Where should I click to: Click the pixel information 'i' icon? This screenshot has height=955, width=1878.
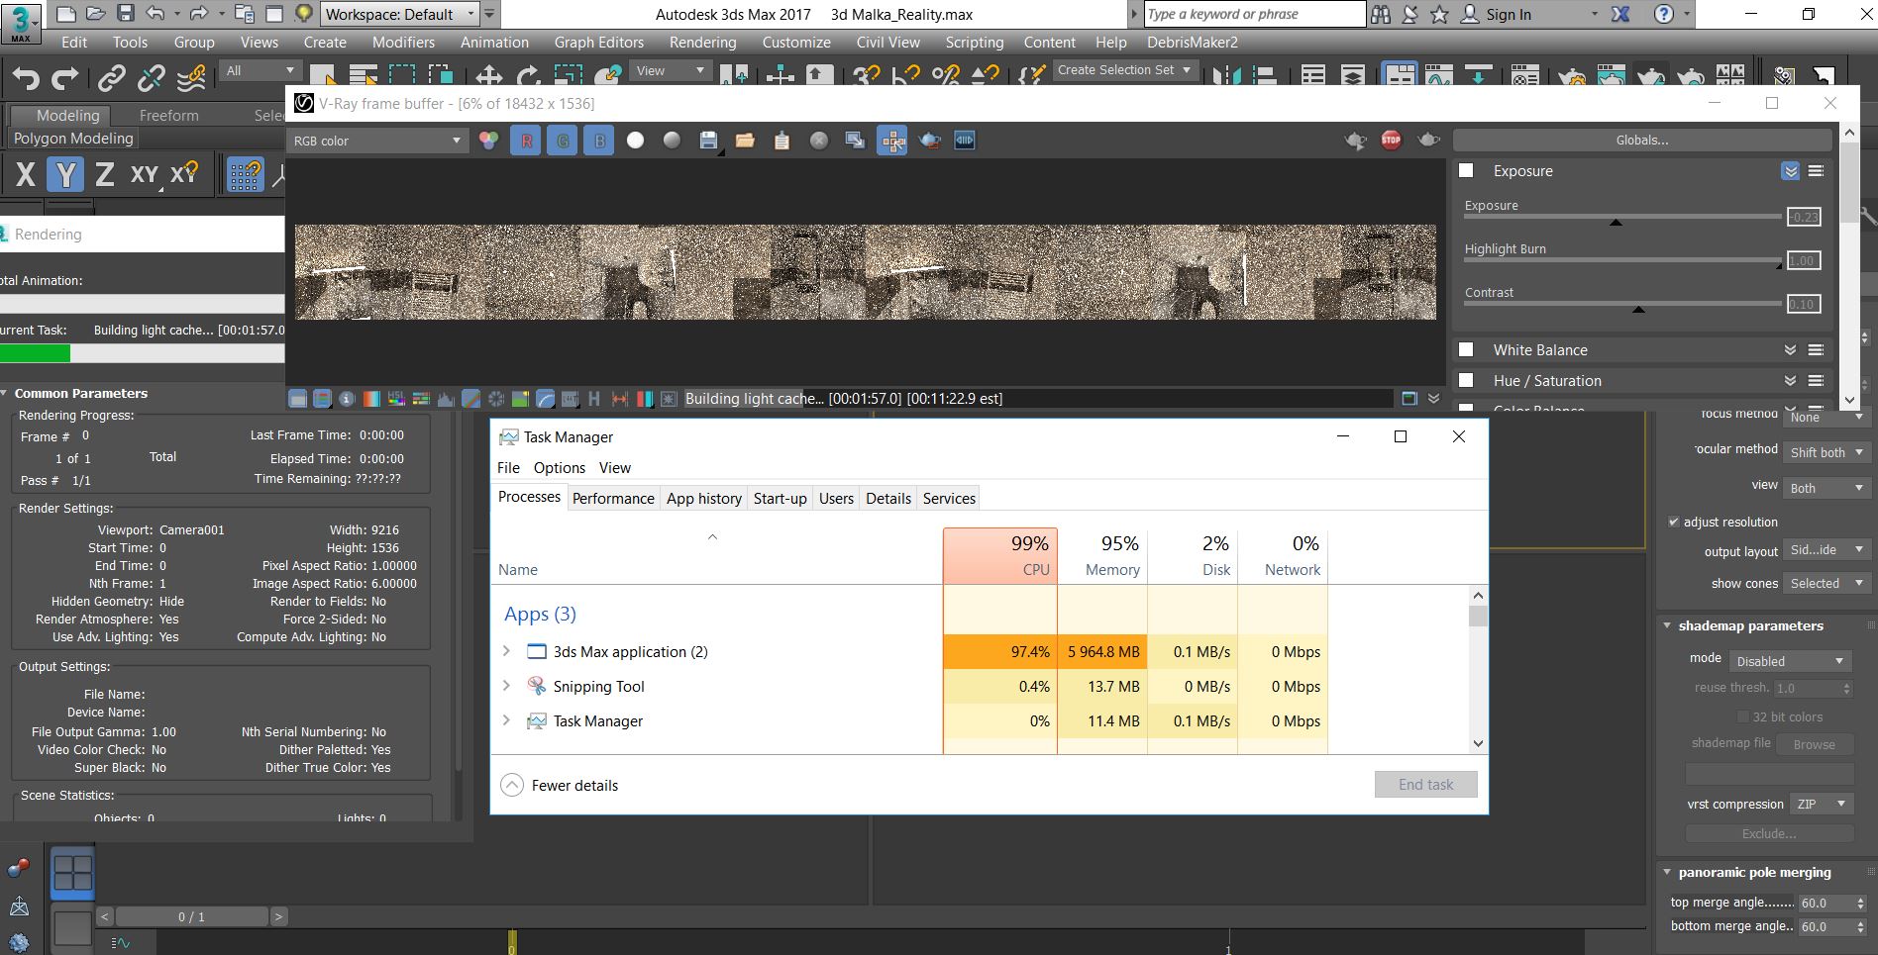coord(347,399)
